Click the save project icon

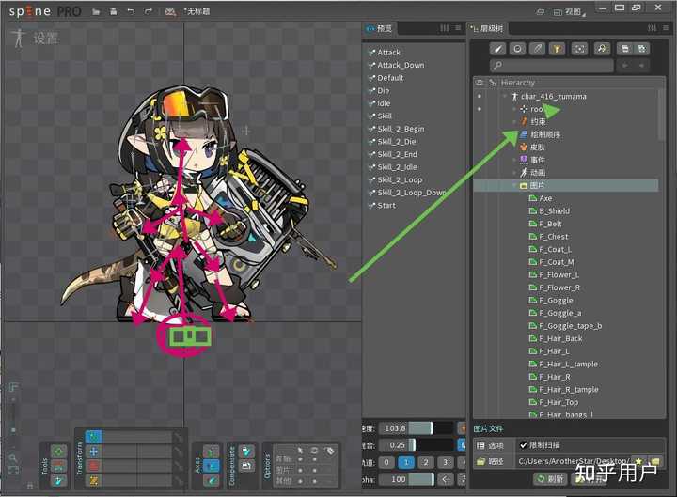click(x=113, y=11)
